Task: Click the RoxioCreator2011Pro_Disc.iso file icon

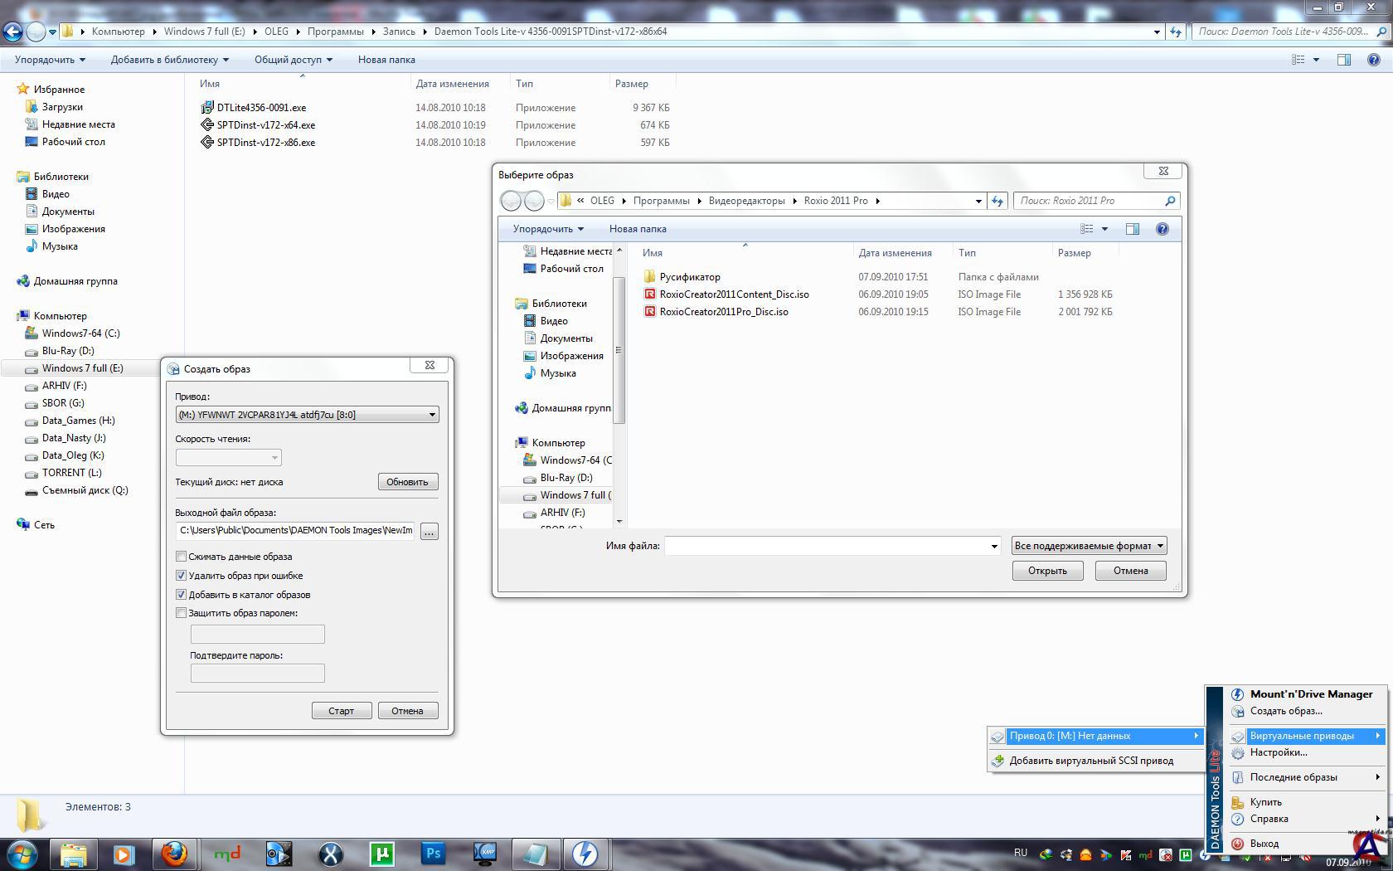Action: click(x=650, y=312)
